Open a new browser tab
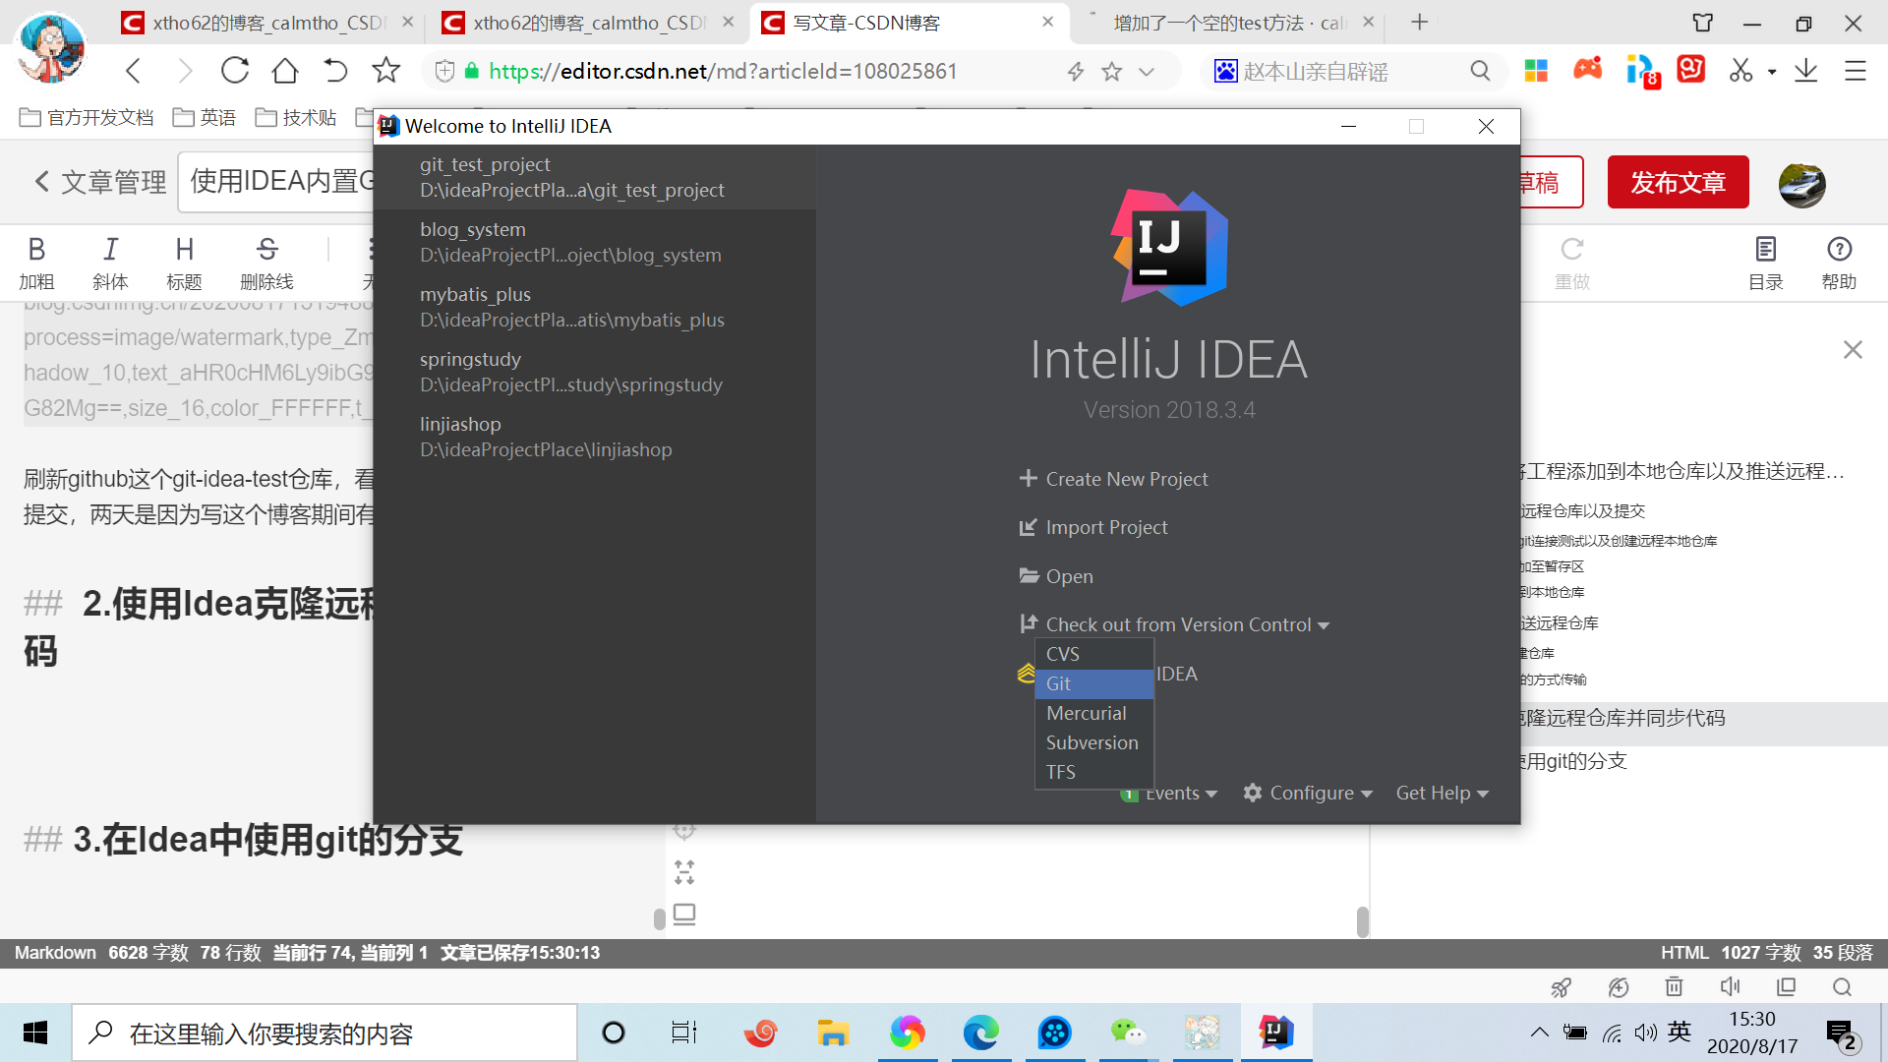 pyautogui.click(x=1419, y=22)
